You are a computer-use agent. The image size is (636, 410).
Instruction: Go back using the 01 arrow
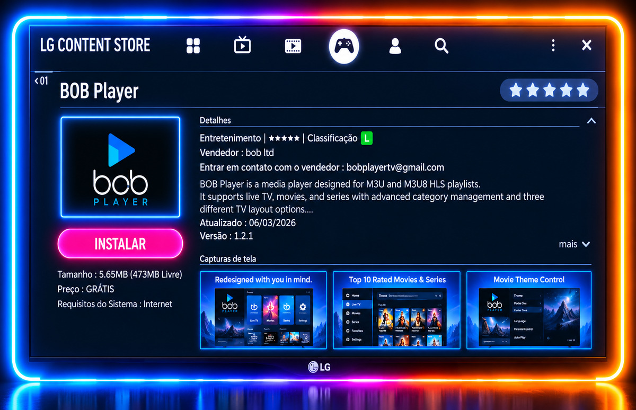(41, 81)
